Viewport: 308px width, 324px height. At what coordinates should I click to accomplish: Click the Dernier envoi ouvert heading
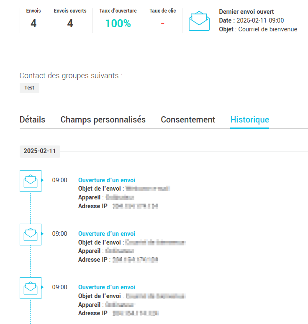click(246, 12)
